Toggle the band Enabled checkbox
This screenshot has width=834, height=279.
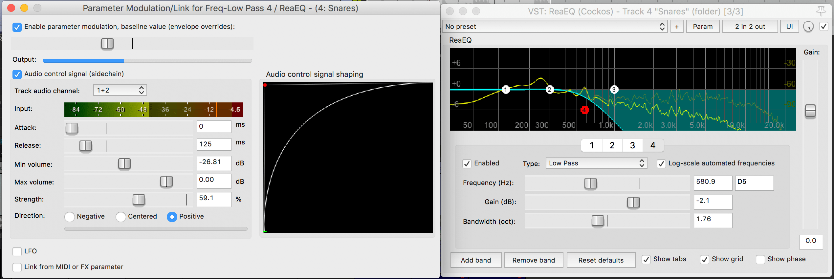point(467,163)
